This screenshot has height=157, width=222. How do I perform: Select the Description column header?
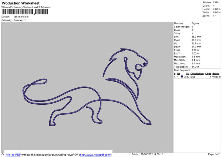[x=197, y=73]
